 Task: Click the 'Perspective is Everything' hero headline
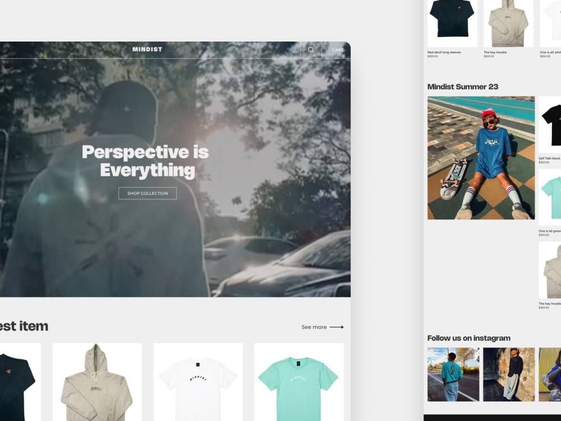tap(146, 161)
